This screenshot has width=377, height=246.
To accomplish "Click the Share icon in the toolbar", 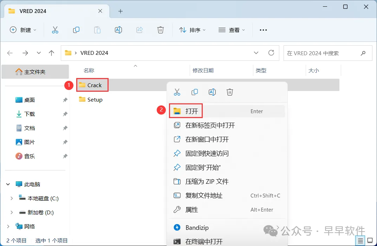I will pos(139,30).
